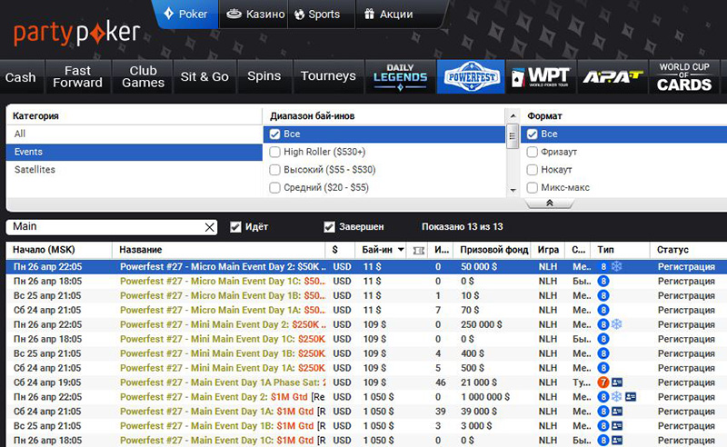Sort by Бай-ин column arrow
Image resolution: width=727 pixels, height=447 pixels.
pos(401,250)
